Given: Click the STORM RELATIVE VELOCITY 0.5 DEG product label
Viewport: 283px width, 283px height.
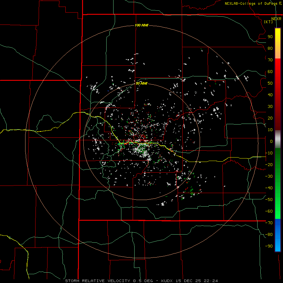Looking at the screenshot, I should click(x=109, y=281).
